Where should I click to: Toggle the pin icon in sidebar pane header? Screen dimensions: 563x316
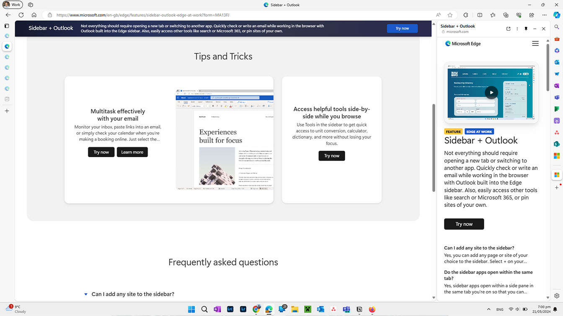(x=526, y=29)
